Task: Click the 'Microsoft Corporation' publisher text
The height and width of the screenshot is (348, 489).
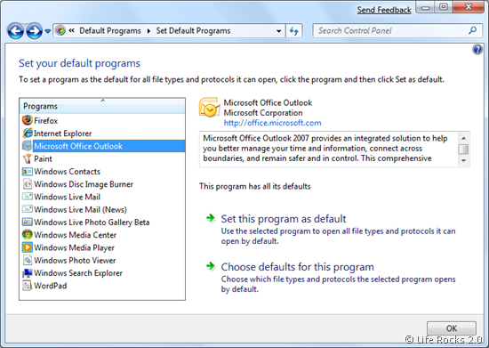Action: tap(263, 113)
